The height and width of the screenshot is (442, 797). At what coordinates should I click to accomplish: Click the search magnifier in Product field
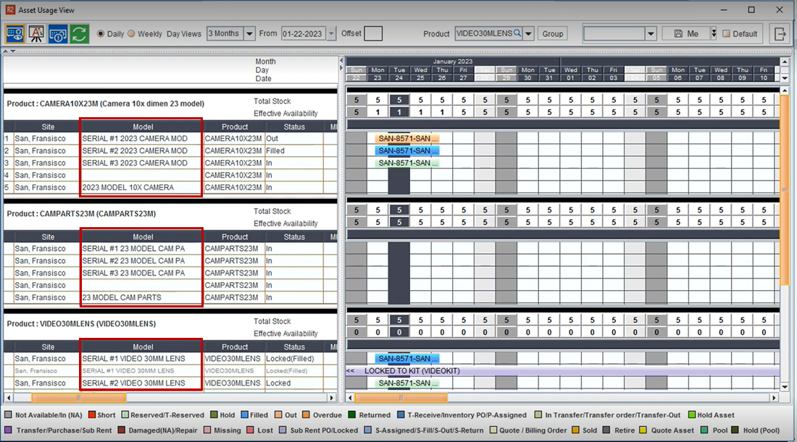click(517, 33)
